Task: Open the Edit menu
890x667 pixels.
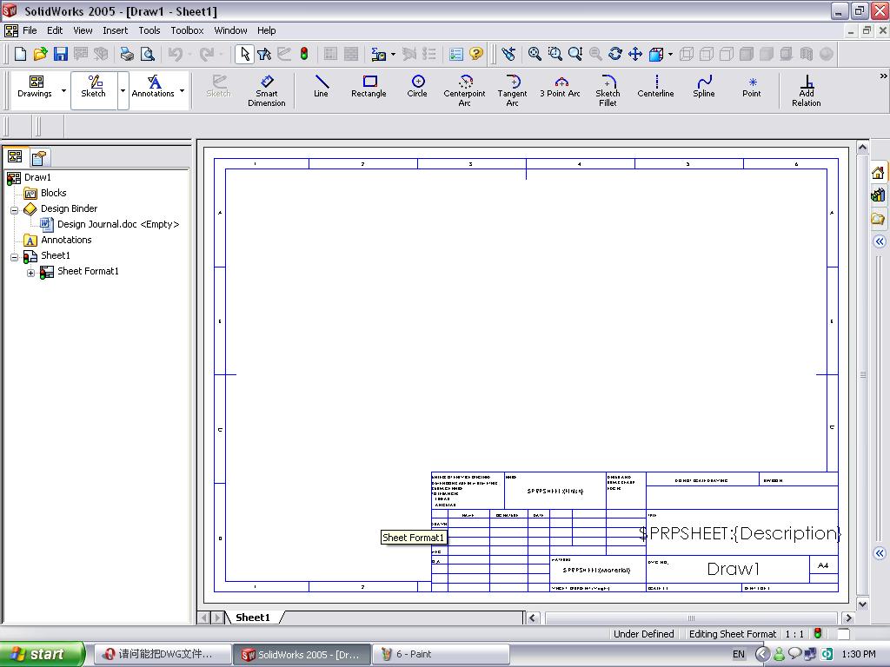Action: tap(55, 30)
